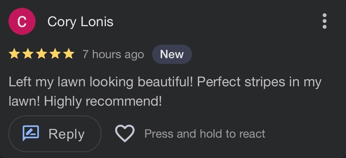Open the three-dot more options menu
Screen dimensions: 346x158
coord(324,21)
